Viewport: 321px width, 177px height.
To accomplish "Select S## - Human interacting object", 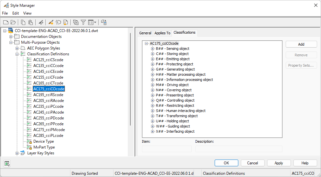I will [181, 111].
